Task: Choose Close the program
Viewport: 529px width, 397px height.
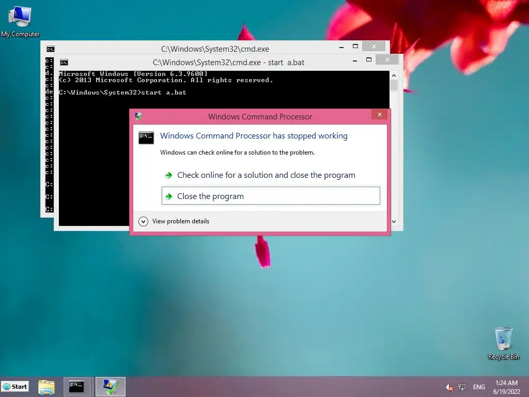Action: (x=271, y=196)
